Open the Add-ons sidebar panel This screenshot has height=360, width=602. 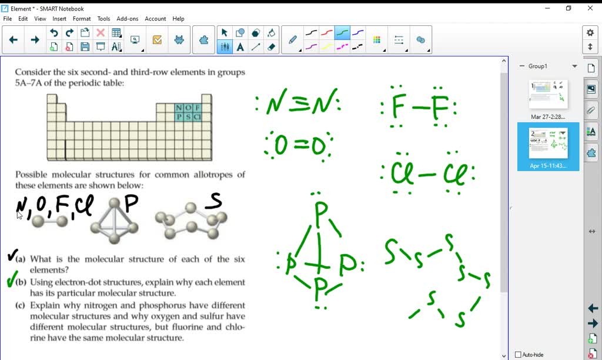tap(591, 153)
